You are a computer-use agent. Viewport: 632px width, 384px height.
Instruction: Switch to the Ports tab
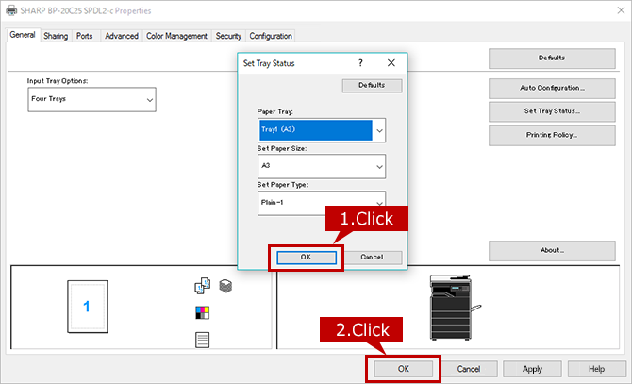click(84, 36)
